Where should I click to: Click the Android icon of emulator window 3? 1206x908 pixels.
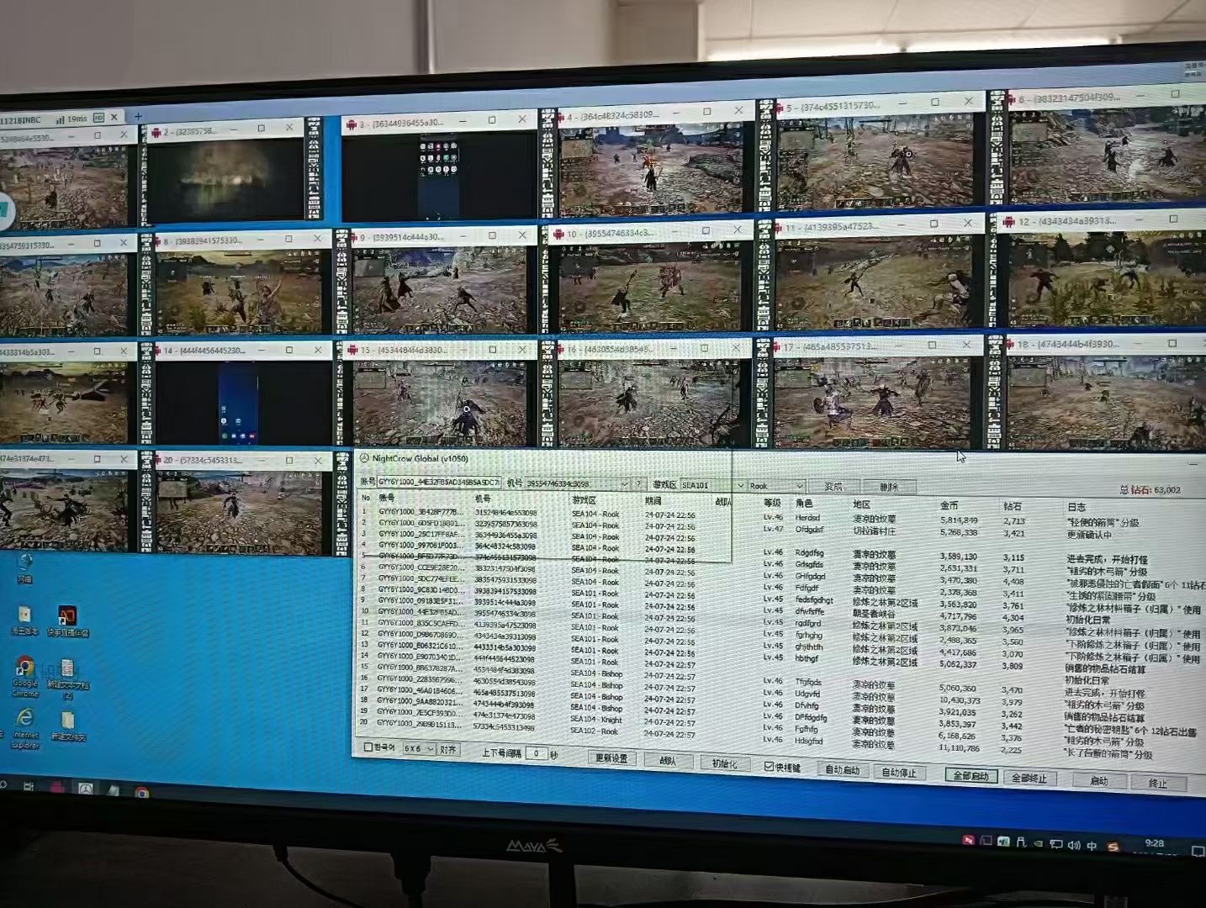coord(352,124)
